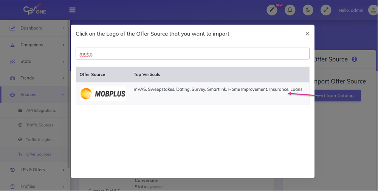The width and height of the screenshot is (378, 191).
Task: Open the notifications bell
Action: [290, 10]
